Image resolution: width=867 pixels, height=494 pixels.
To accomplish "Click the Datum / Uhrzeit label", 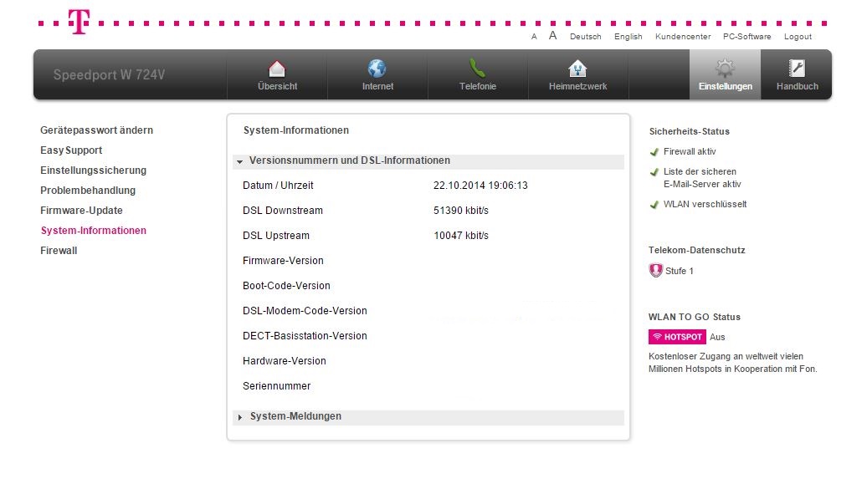I will point(278,186).
